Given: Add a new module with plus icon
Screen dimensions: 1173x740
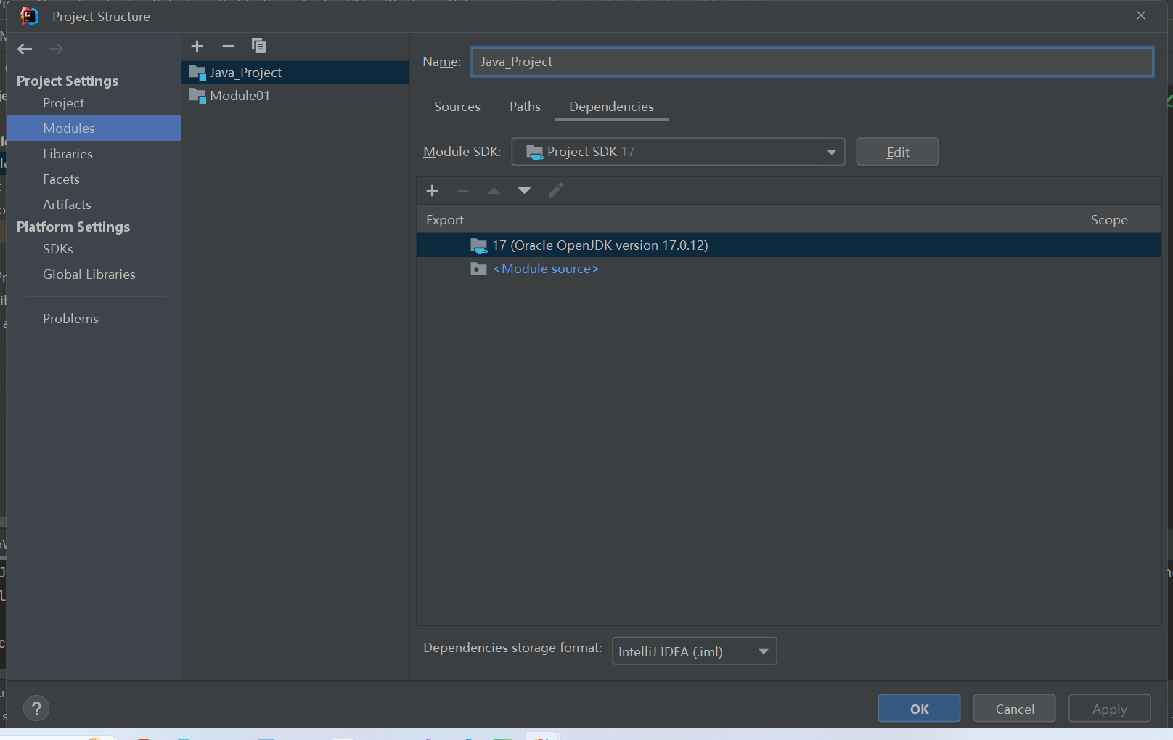Looking at the screenshot, I should 197,46.
